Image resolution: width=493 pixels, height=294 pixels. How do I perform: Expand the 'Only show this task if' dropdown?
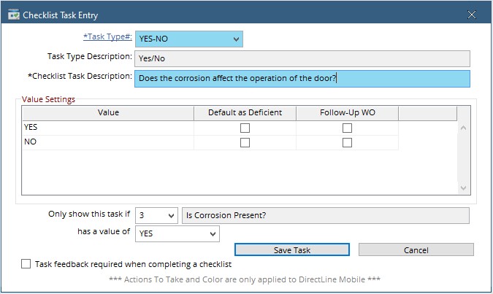coord(171,215)
